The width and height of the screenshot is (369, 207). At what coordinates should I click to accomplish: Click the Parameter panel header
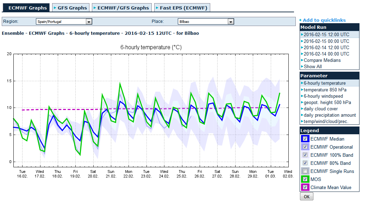(x=330, y=76)
